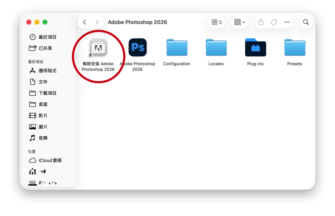Click the window title Adobe Photoshop 2026
Viewport: 335px width, 216px height.
tap(137, 22)
